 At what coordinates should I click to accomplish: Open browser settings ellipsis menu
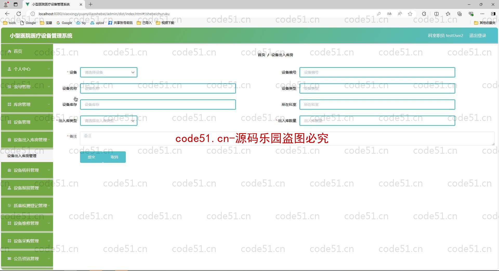click(x=482, y=14)
